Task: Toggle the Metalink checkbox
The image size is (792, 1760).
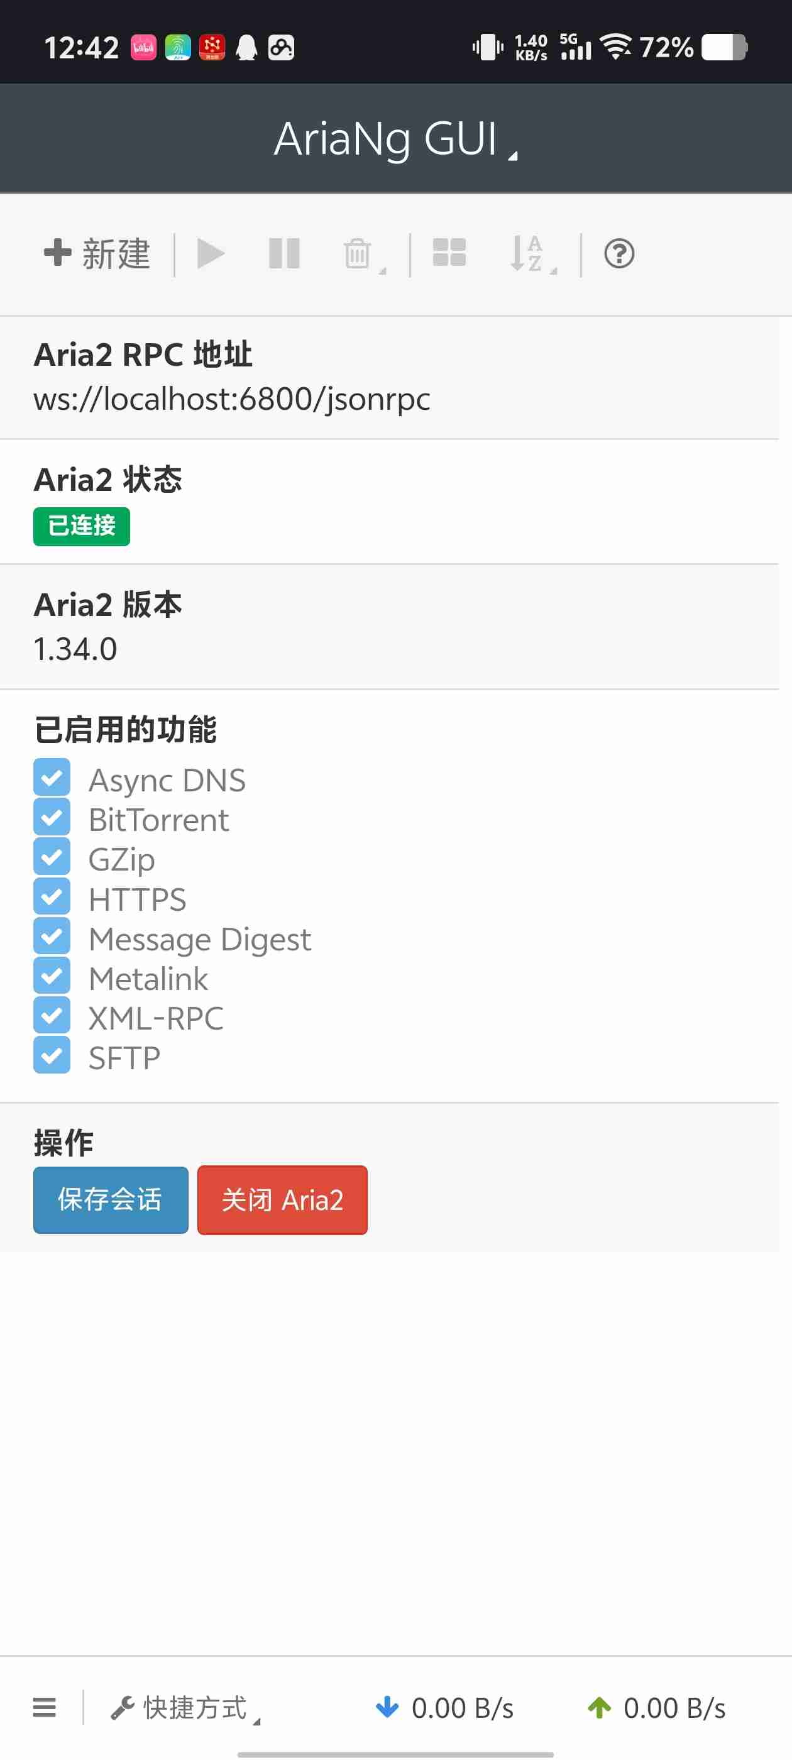Action: pyautogui.click(x=52, y=976)
